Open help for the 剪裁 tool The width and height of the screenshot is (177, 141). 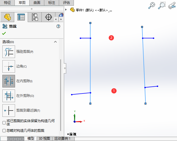(x=58, y=26)
